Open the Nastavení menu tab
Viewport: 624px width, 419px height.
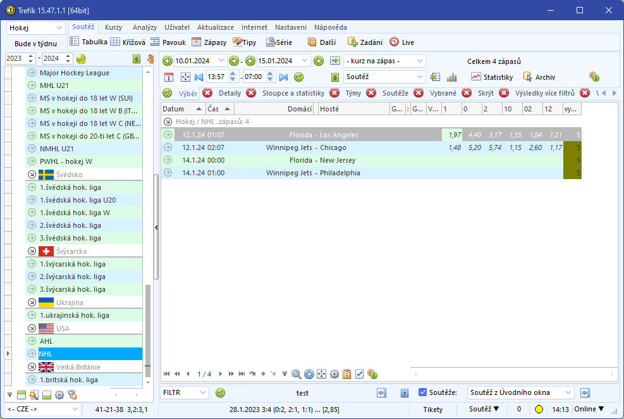point(291,27)
